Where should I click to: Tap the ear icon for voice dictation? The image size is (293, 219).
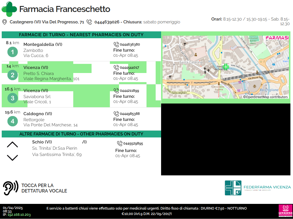pyautogui.click(x=11, y=188)
